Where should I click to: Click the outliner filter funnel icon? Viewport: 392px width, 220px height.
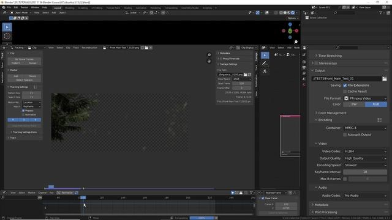pyautogui.click(x=380, y=13)
